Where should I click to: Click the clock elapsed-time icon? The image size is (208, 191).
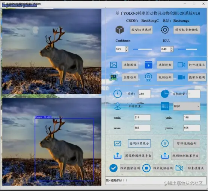(x=118, y=94)
